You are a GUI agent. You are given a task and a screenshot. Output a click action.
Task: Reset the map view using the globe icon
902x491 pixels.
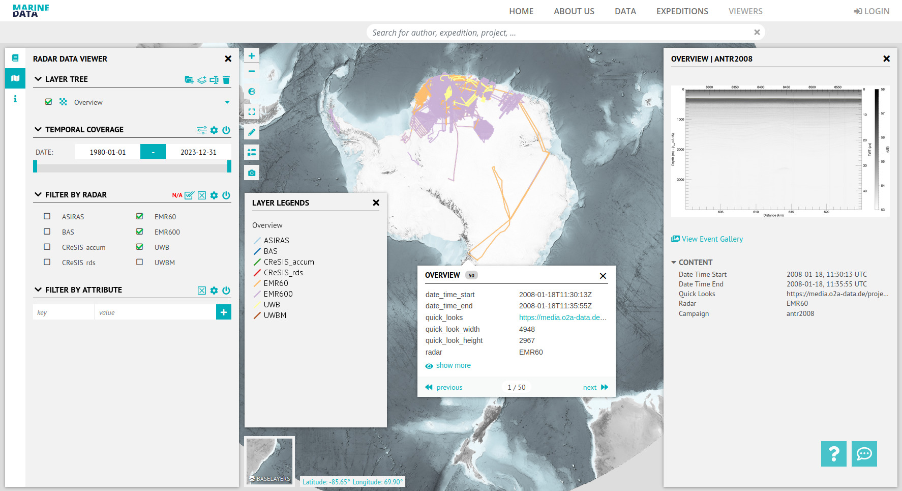[x=251, y=91]
